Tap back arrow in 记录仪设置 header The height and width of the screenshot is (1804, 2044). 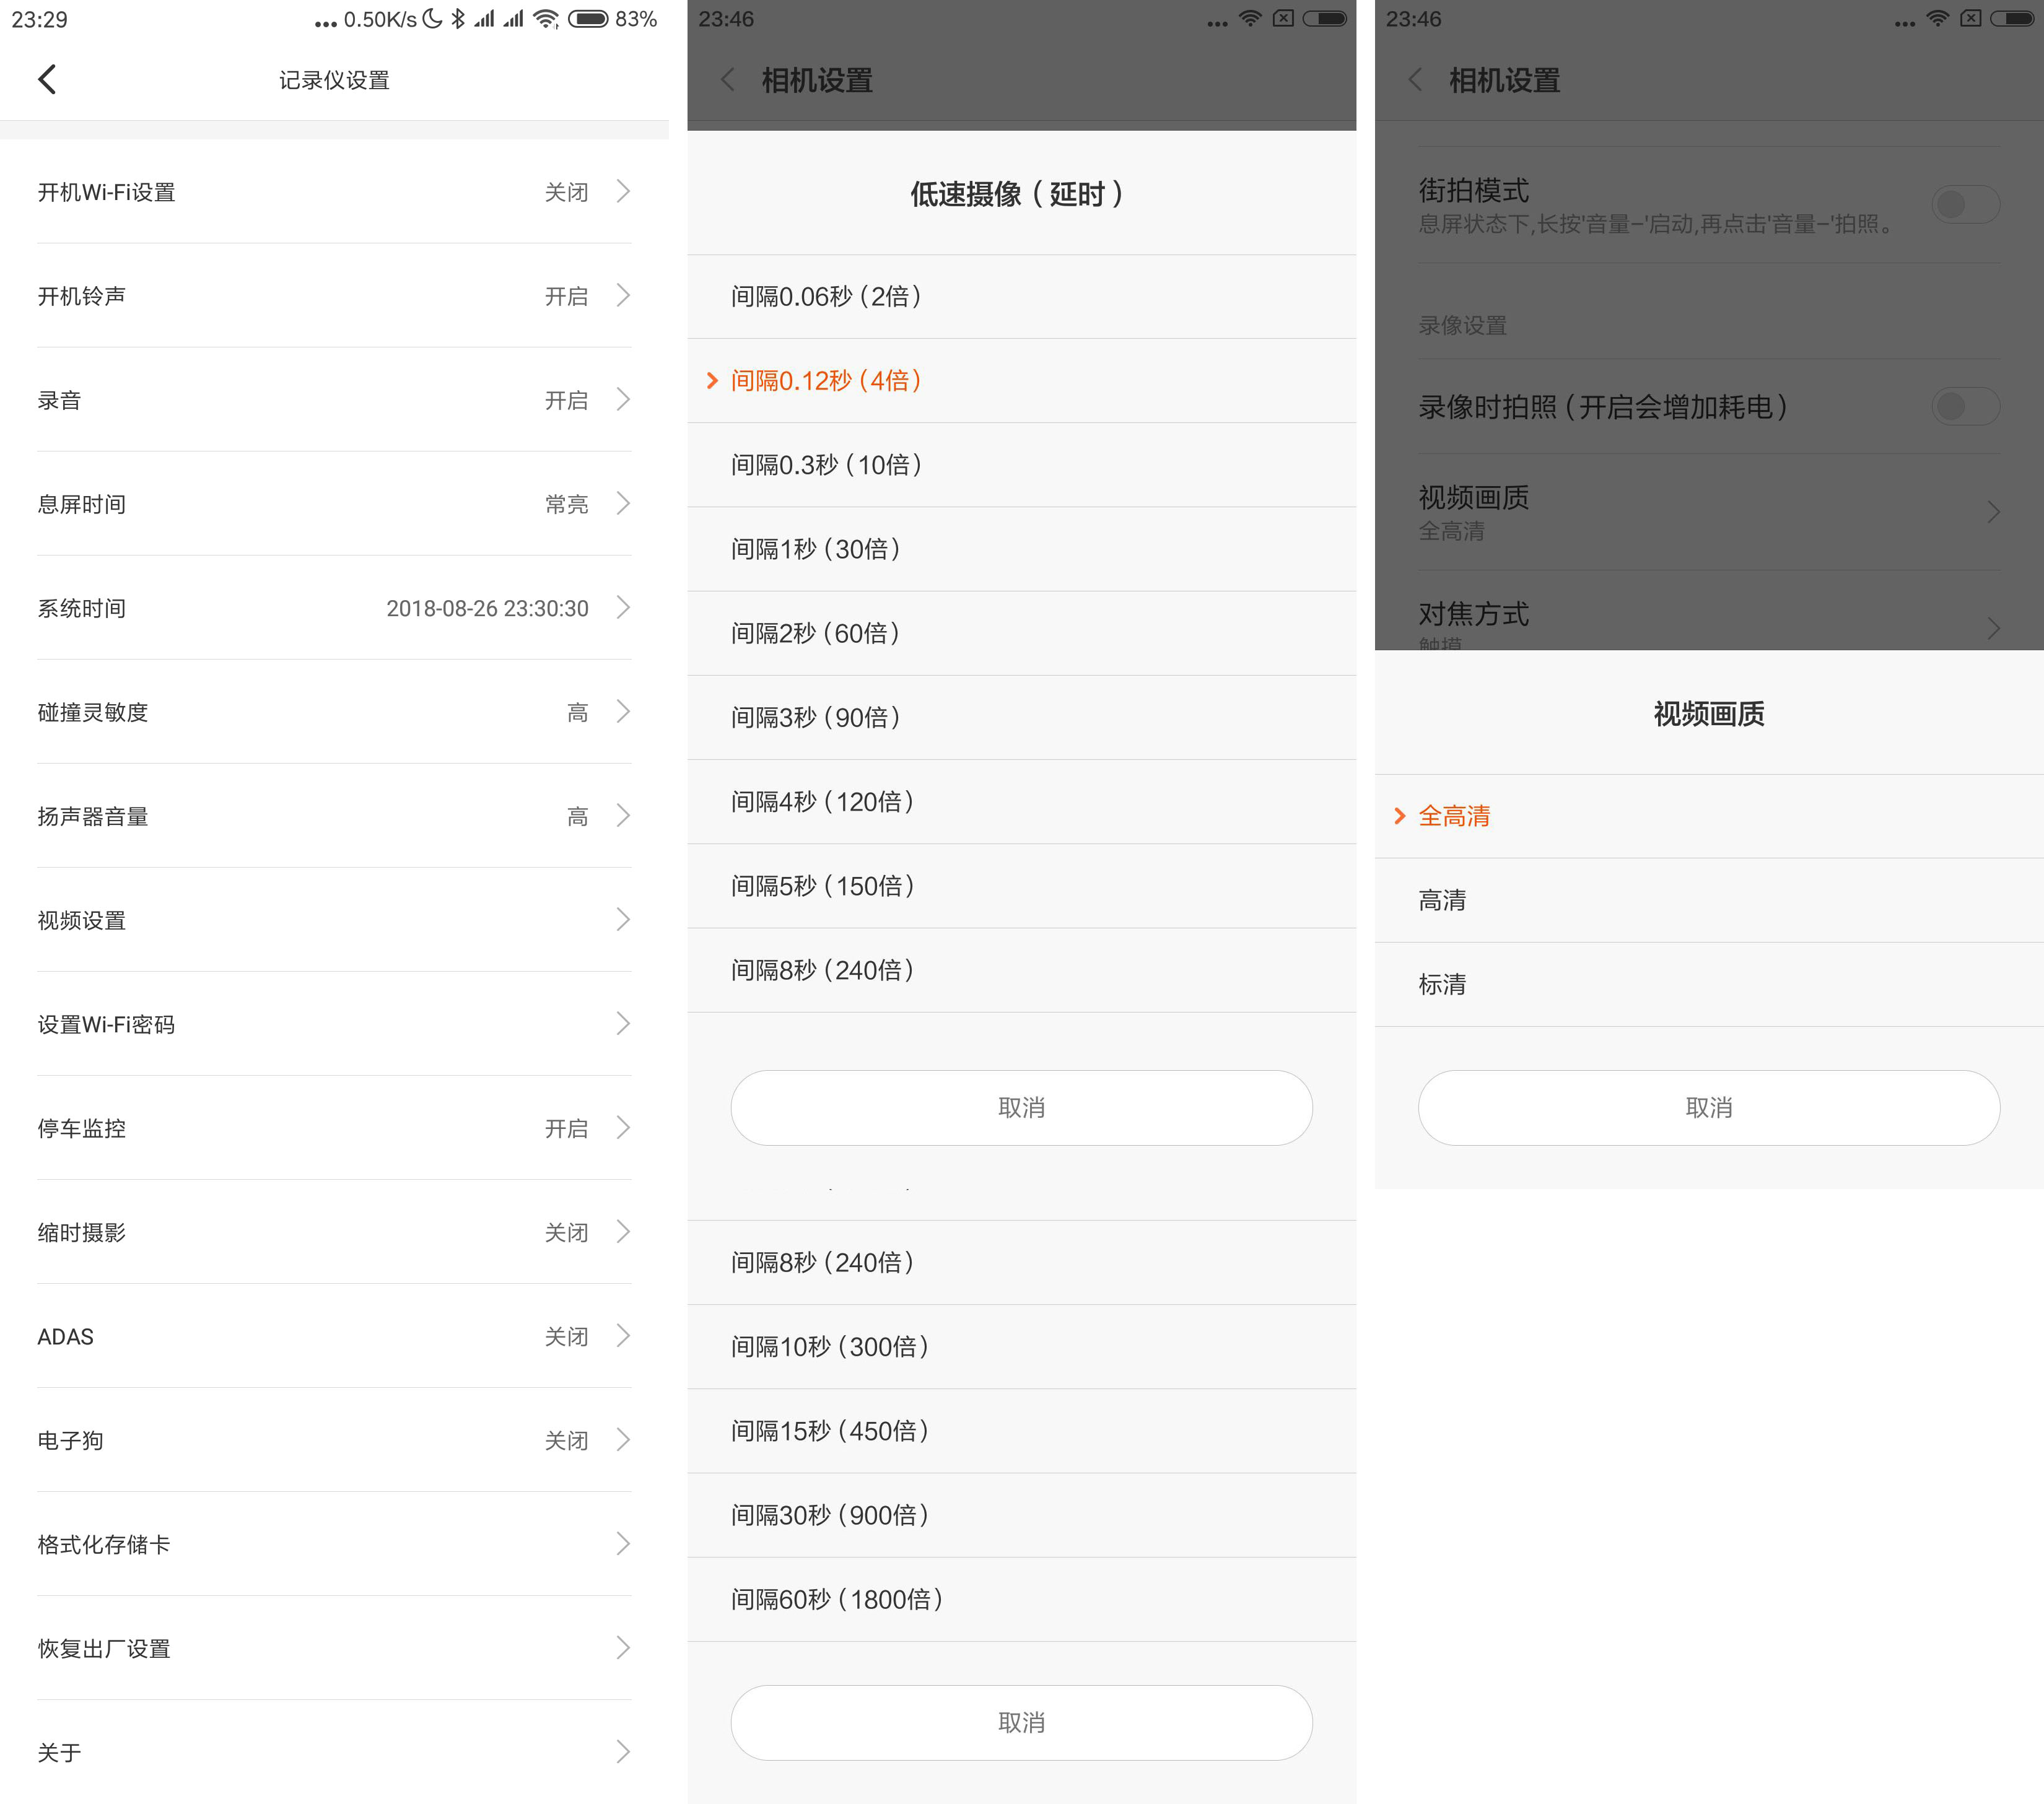tap(47, 79)
